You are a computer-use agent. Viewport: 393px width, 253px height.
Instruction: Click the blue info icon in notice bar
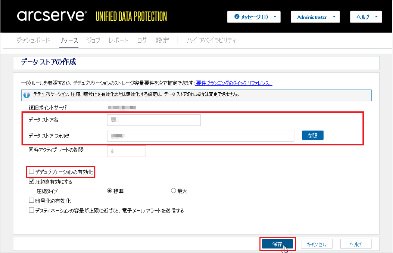coord(26,95)
